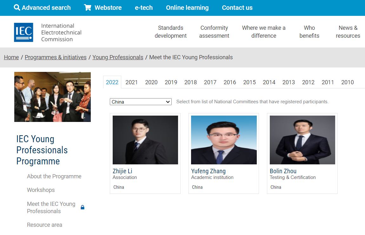
Task: Switch to the 2021 tab
Action: [131, 82]
